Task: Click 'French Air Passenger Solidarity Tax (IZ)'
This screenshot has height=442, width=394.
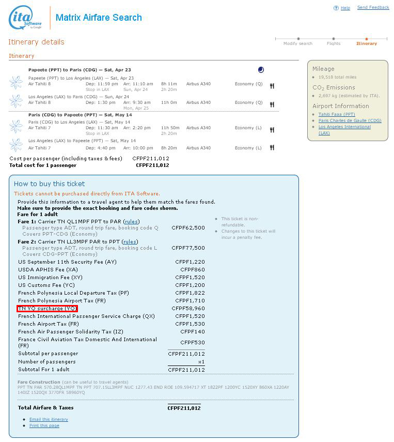Action: 71,332
